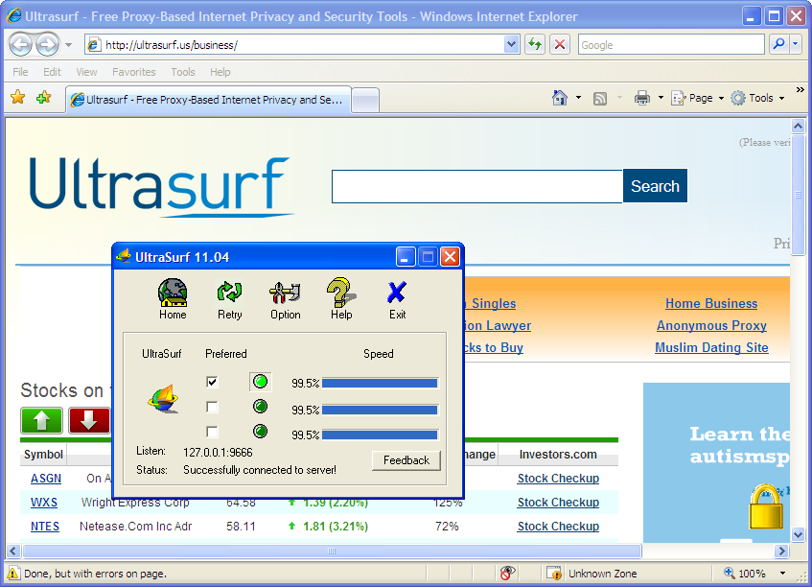Click the Exit icon in UltraSurf
This screenshot has width=812, height=587.
(x=397, y=298)
